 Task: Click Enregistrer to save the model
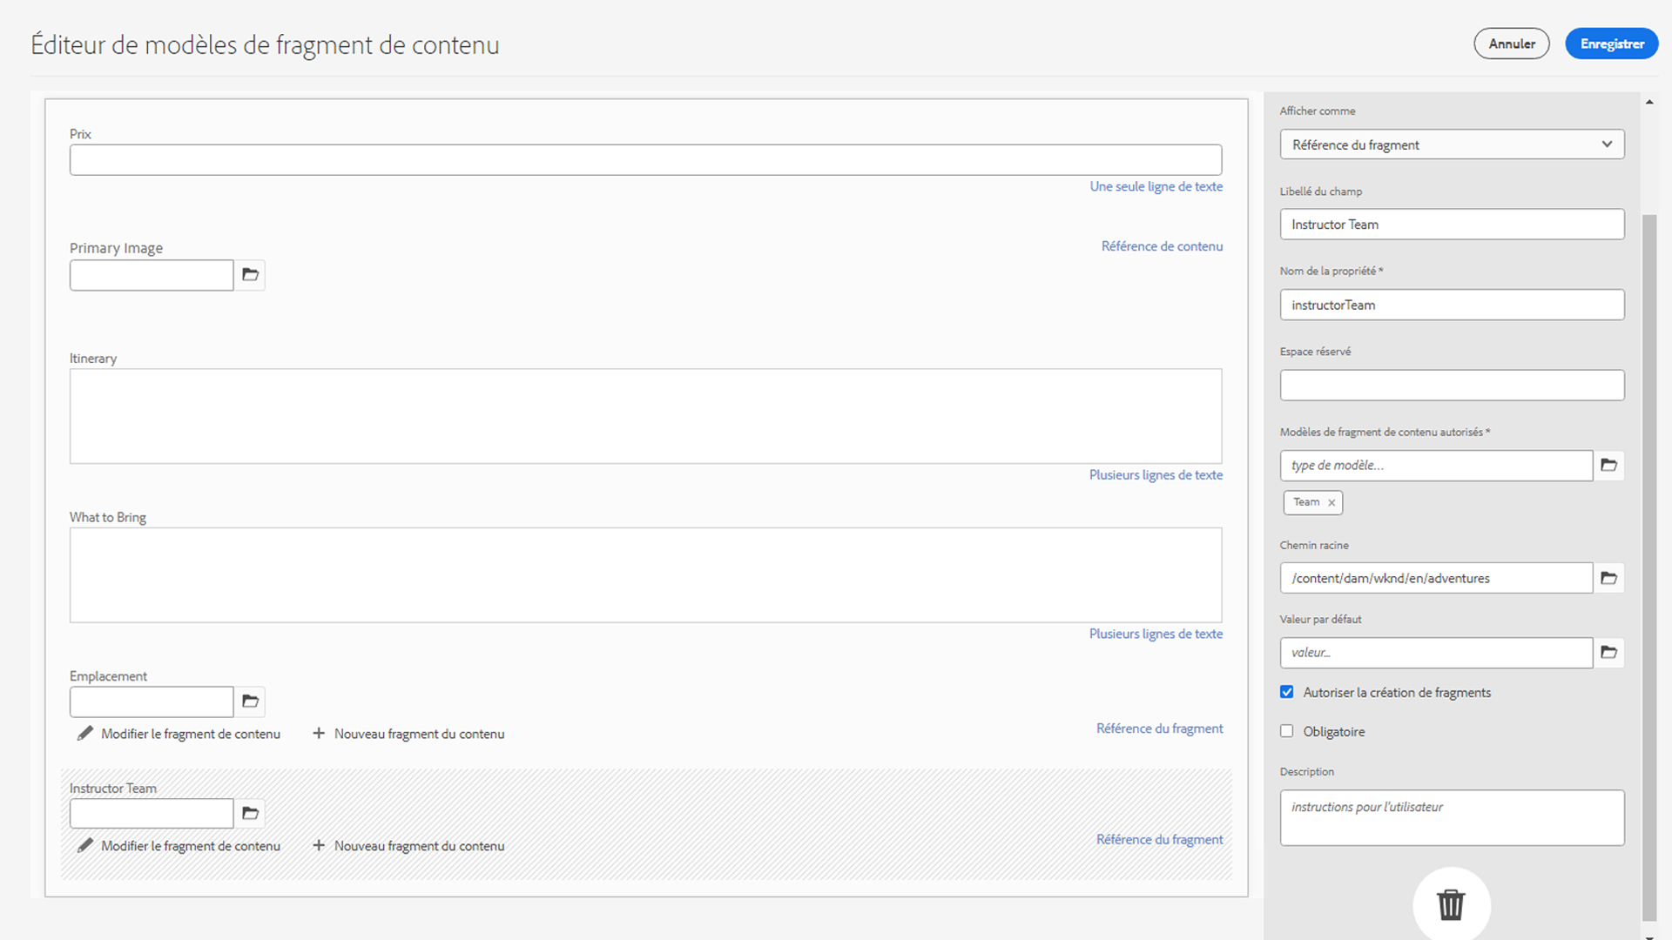(x=1611, y=44)
